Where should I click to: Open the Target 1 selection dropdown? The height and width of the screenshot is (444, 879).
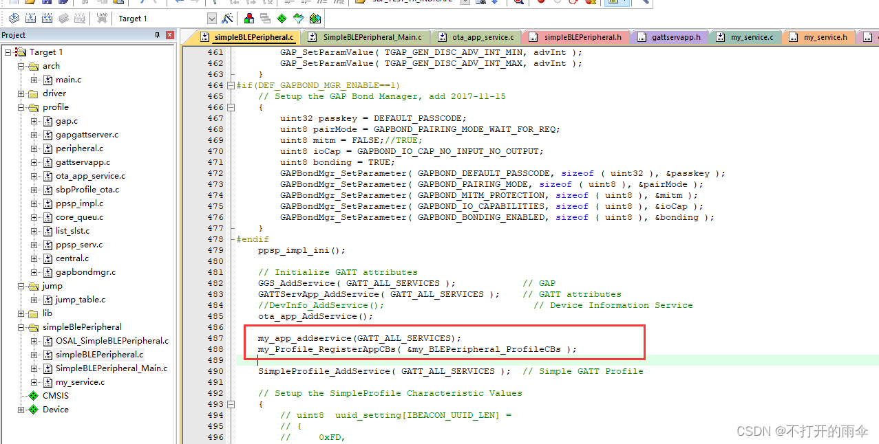212,19
